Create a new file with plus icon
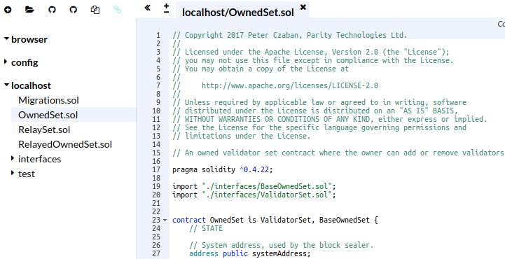Viewport: 505px width, 259px height. pos(8,10)
